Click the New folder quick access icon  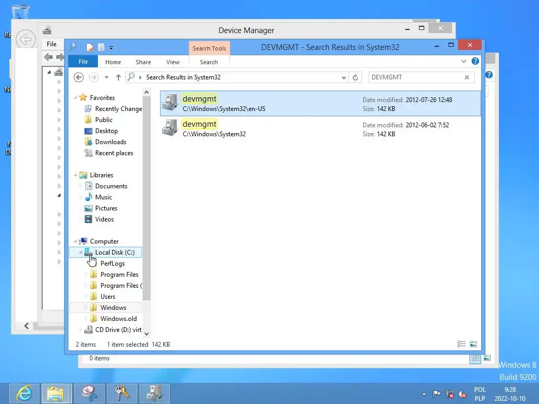[101, 47]
